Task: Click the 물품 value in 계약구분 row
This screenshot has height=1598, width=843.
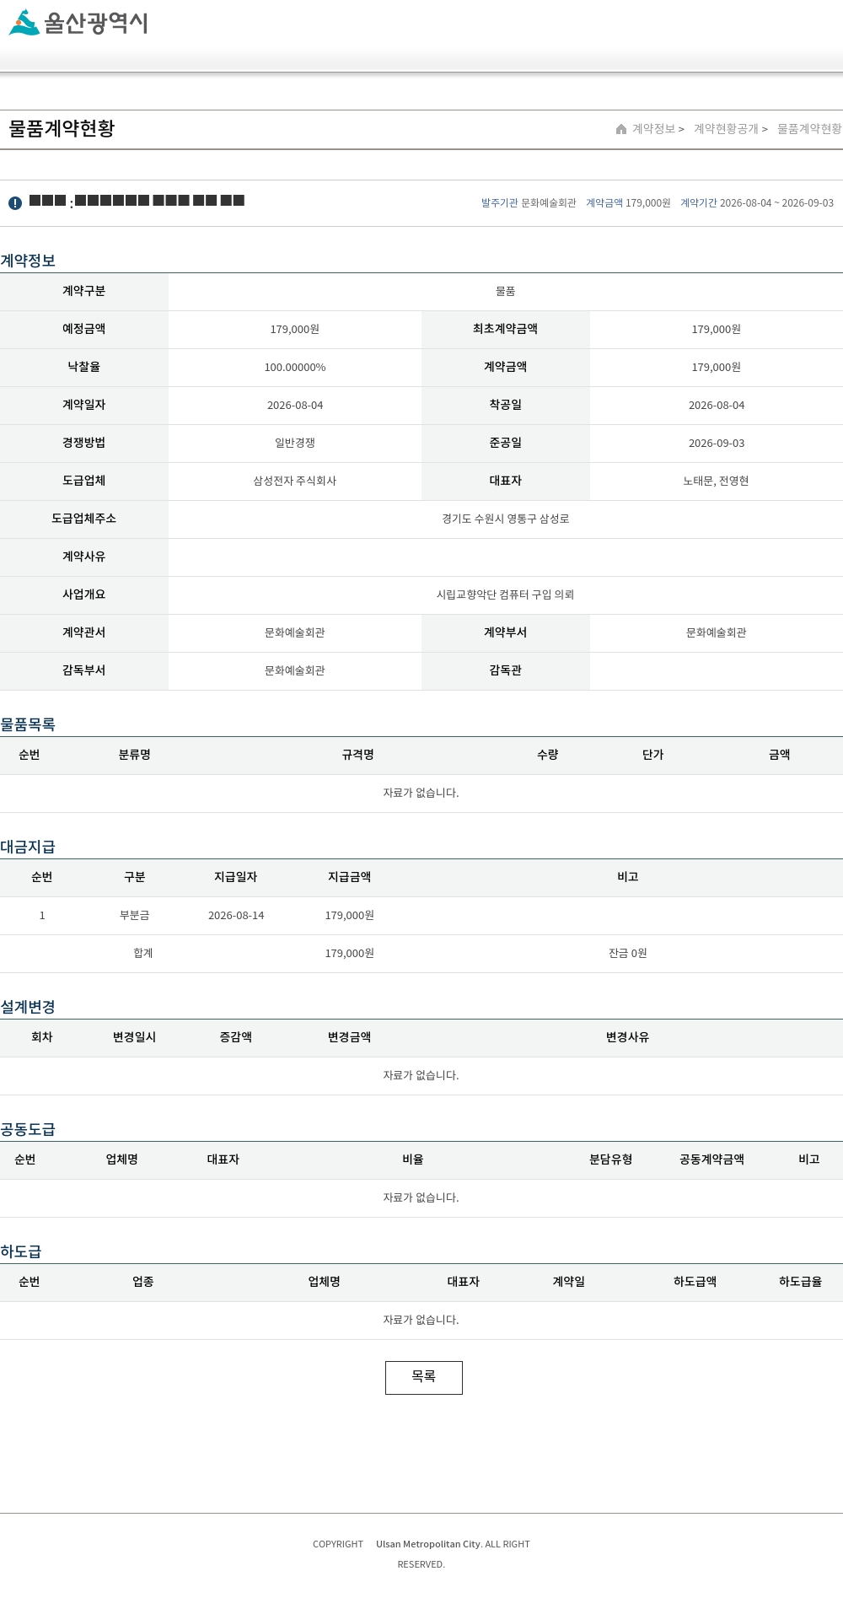Action: pos(506,292)
